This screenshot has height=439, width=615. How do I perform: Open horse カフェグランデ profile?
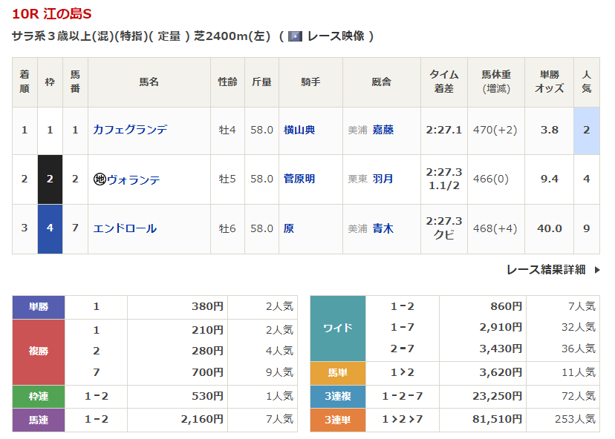(x=130, y=130)
